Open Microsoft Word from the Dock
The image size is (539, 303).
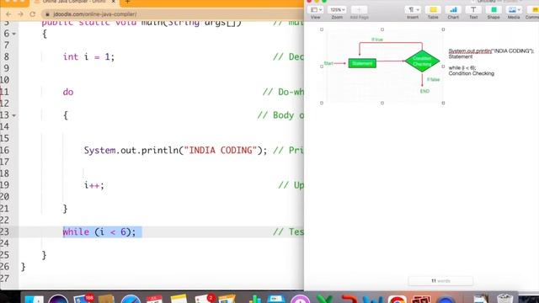373,299
